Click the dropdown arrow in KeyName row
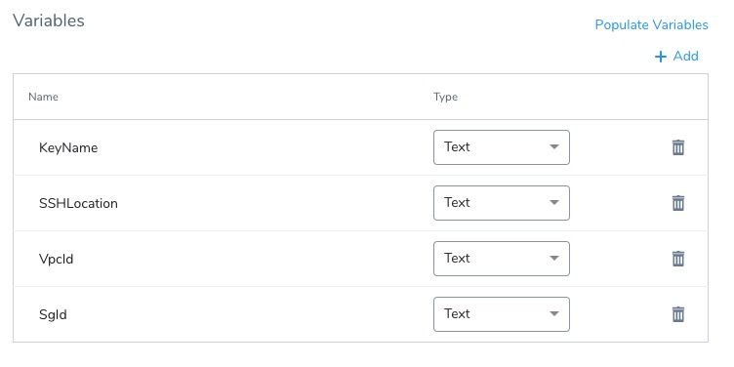Viewport: 734px width, 367px height. [x=554, y=147]
